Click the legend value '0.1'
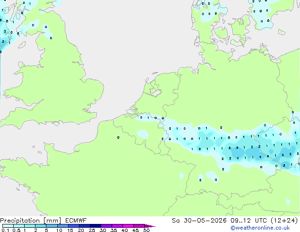The height and width of the screenshot is (232, 300). 5,230
